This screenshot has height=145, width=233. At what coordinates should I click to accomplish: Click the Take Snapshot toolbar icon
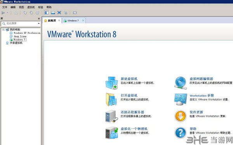coord(25,13)
